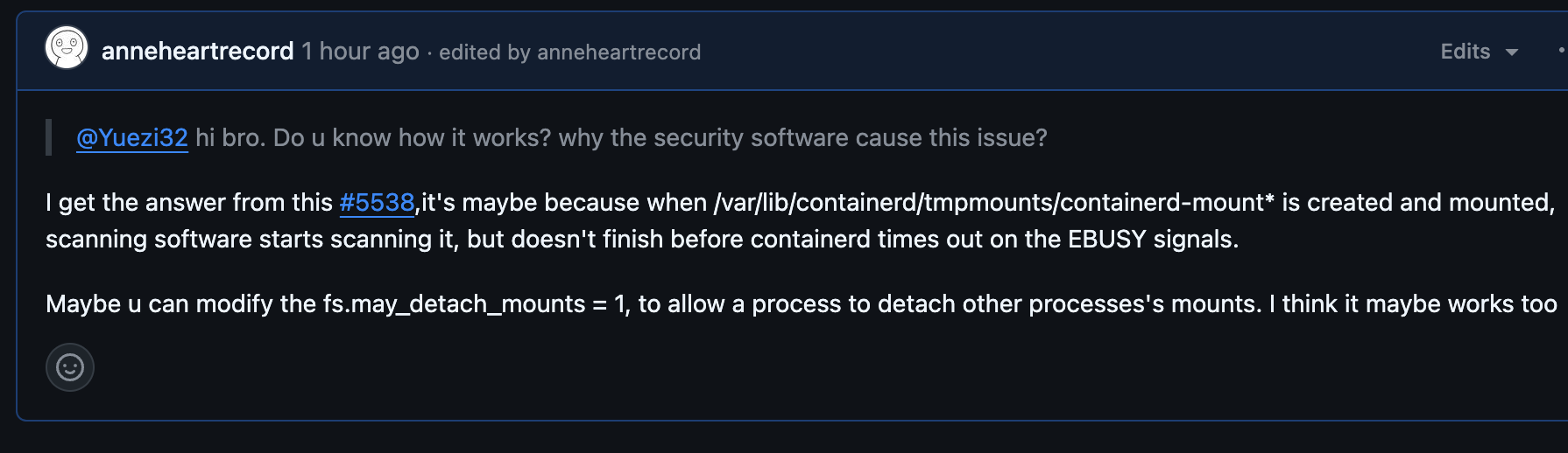This screenshot has height=453, width=1568.
Task: Click the word "EBUSY" in the comment
Action: (x=1106, y=240)
